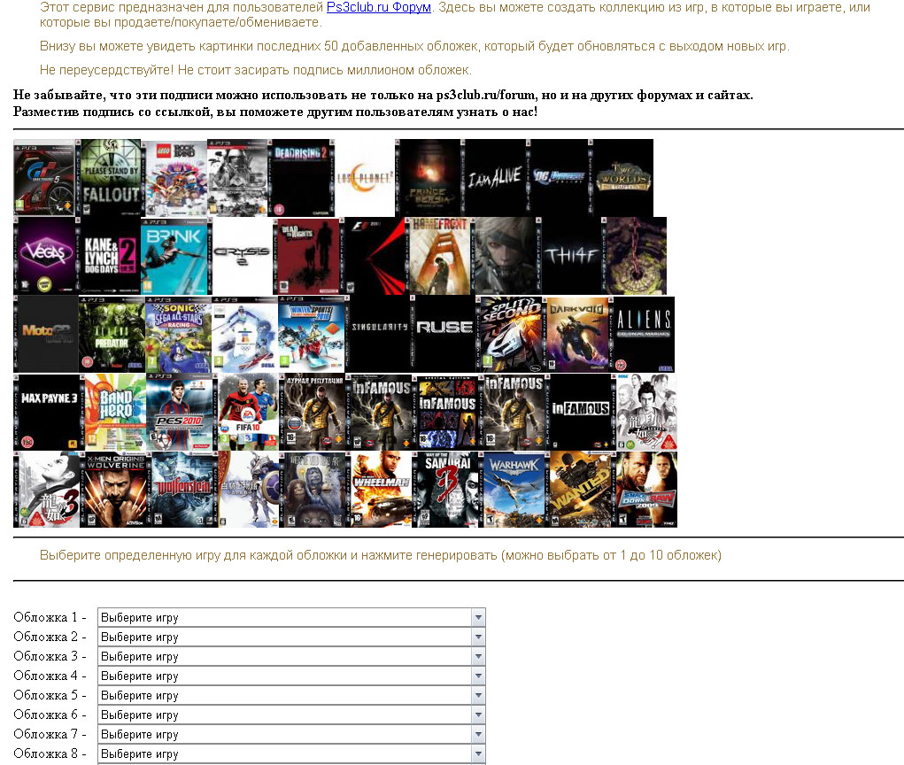The height and width of the screenshot is (765, 904).
Task: Select the Vegas cover image
Action: [x=45, y=257]
